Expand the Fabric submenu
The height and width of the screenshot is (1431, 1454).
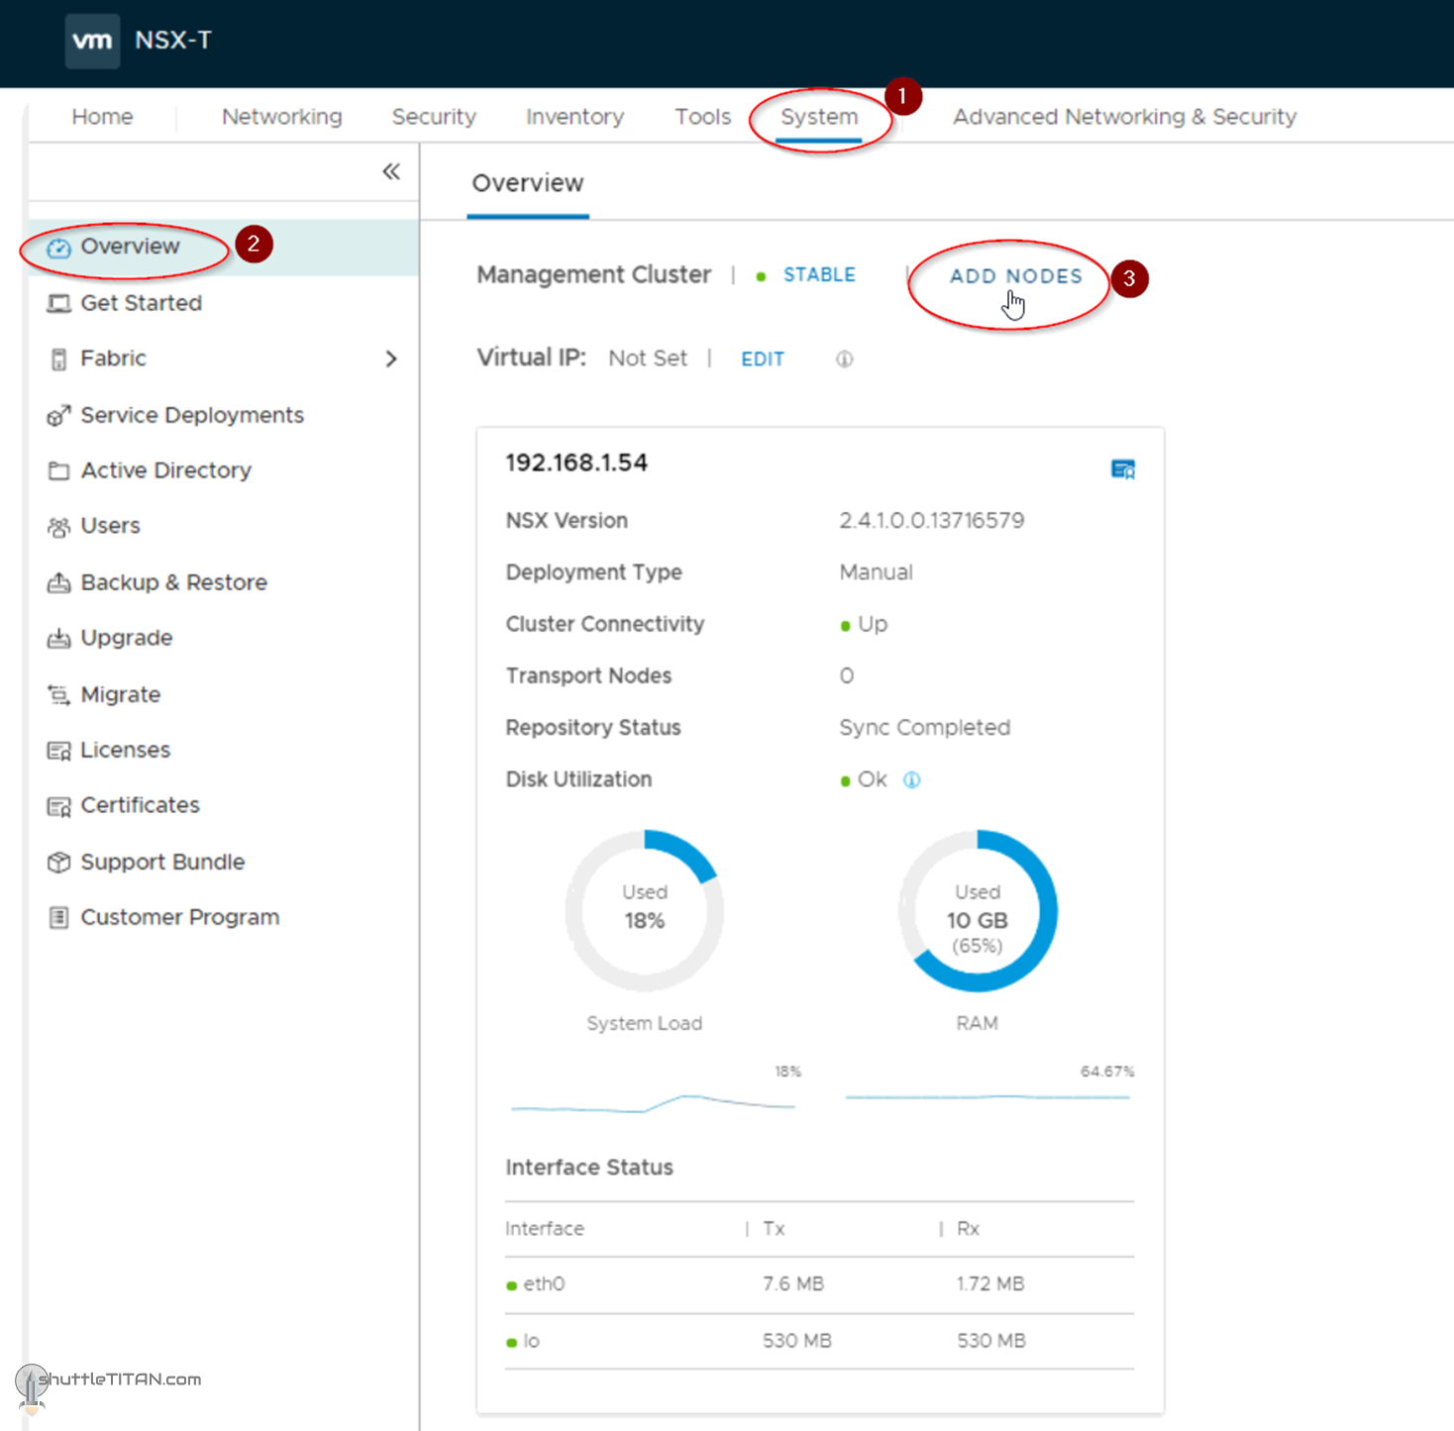click(x=391, y=358)
